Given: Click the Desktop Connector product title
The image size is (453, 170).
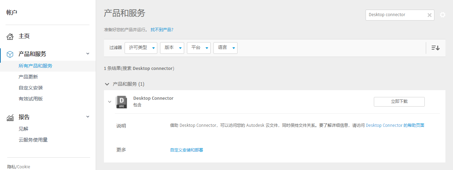Looking at the screenshot, I should pyautogui.click(x=153, y=98).
